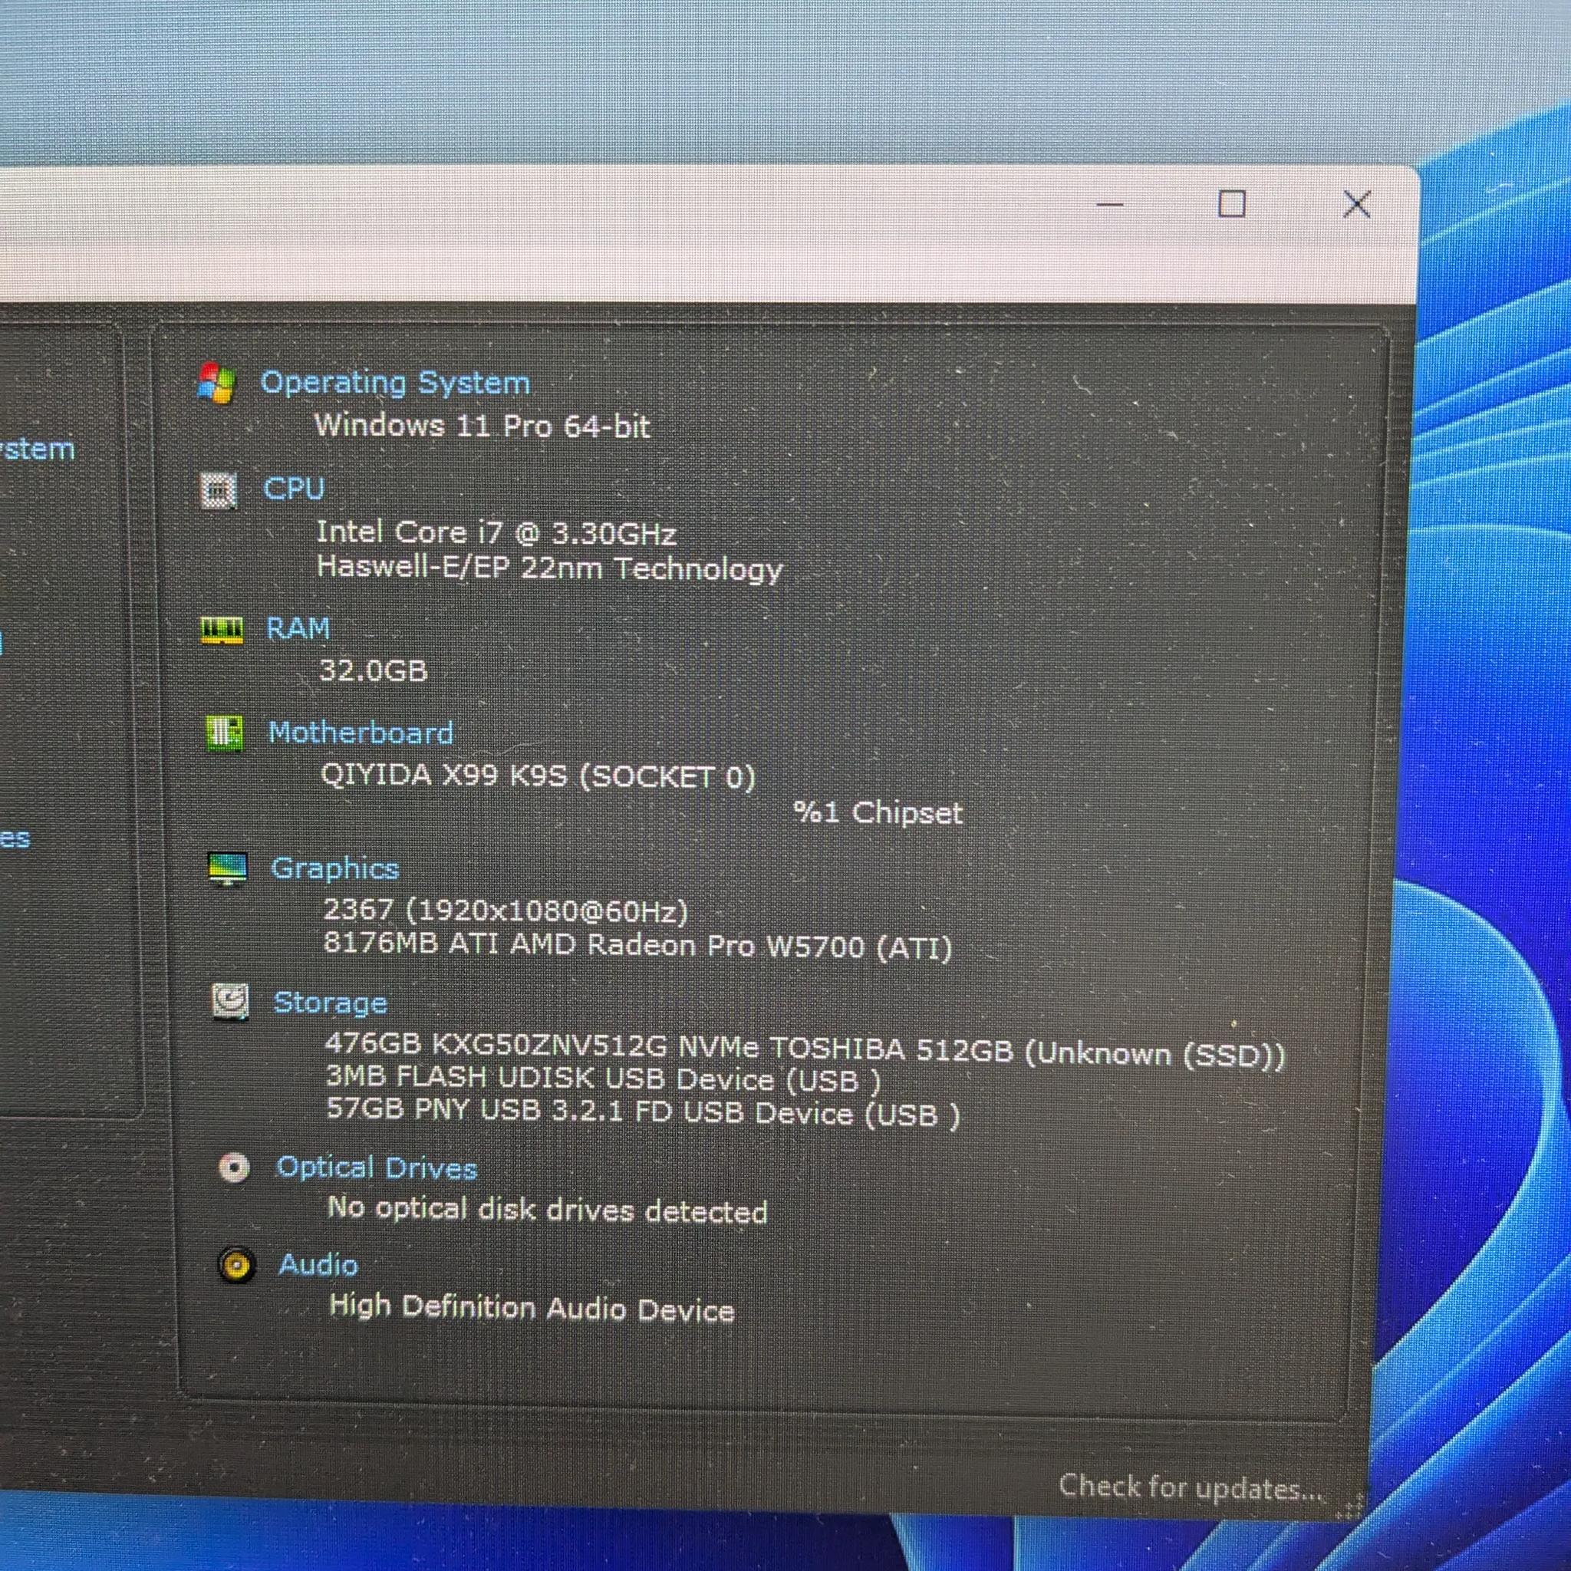The height and width of the screenshot is (1571, 1571).
Task: Open the Motherboard section link
Action: (361, 733)
